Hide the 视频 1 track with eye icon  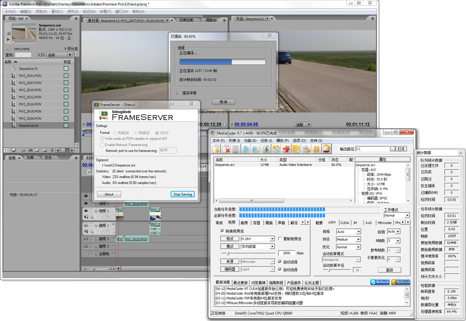(86, 211)
